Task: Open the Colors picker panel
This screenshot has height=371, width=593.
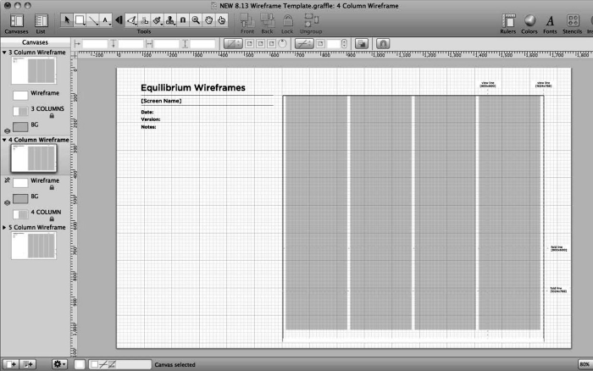Action: [x=529, y=22]
